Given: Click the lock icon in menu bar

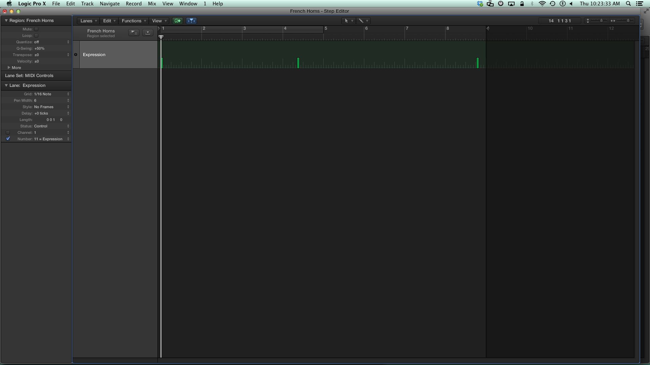Looking at the screenshot, I should coord(522,4).
